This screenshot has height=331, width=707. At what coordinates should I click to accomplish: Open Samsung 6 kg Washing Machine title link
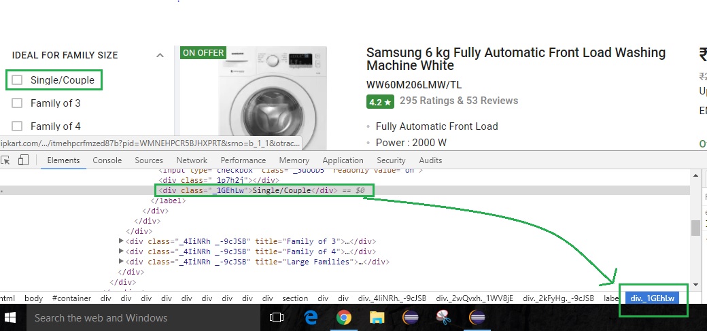pyautogui.click(x=516, y=59)
